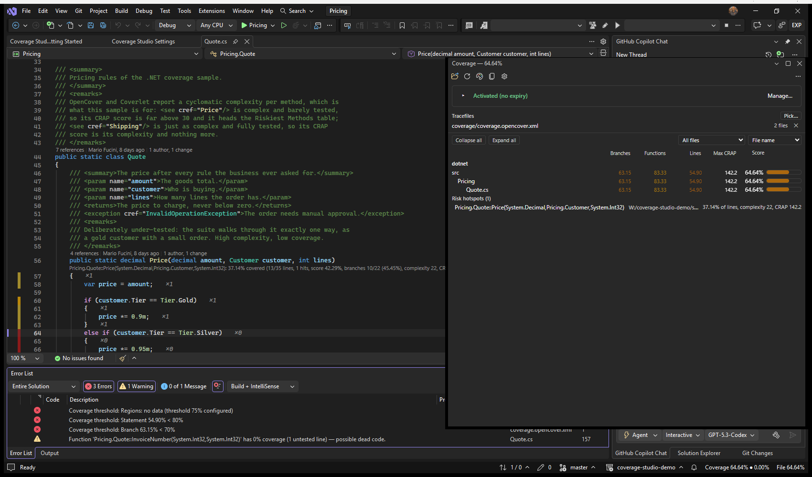This screenshot has width=812, height=477.
Task: Switch to the Output tab
Action: tap(50, 453)
